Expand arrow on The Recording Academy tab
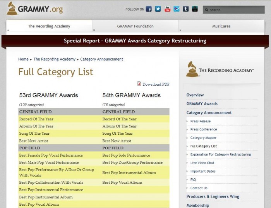 tap(8, 30)
